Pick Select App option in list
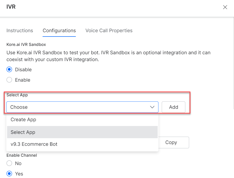 click(x=82, y=132)
